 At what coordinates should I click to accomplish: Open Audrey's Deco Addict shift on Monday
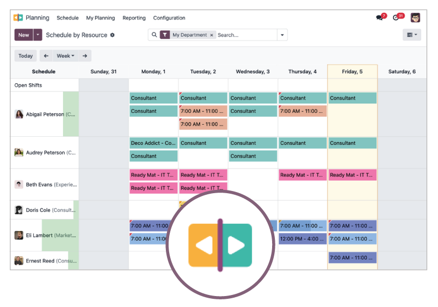point(153,143)
